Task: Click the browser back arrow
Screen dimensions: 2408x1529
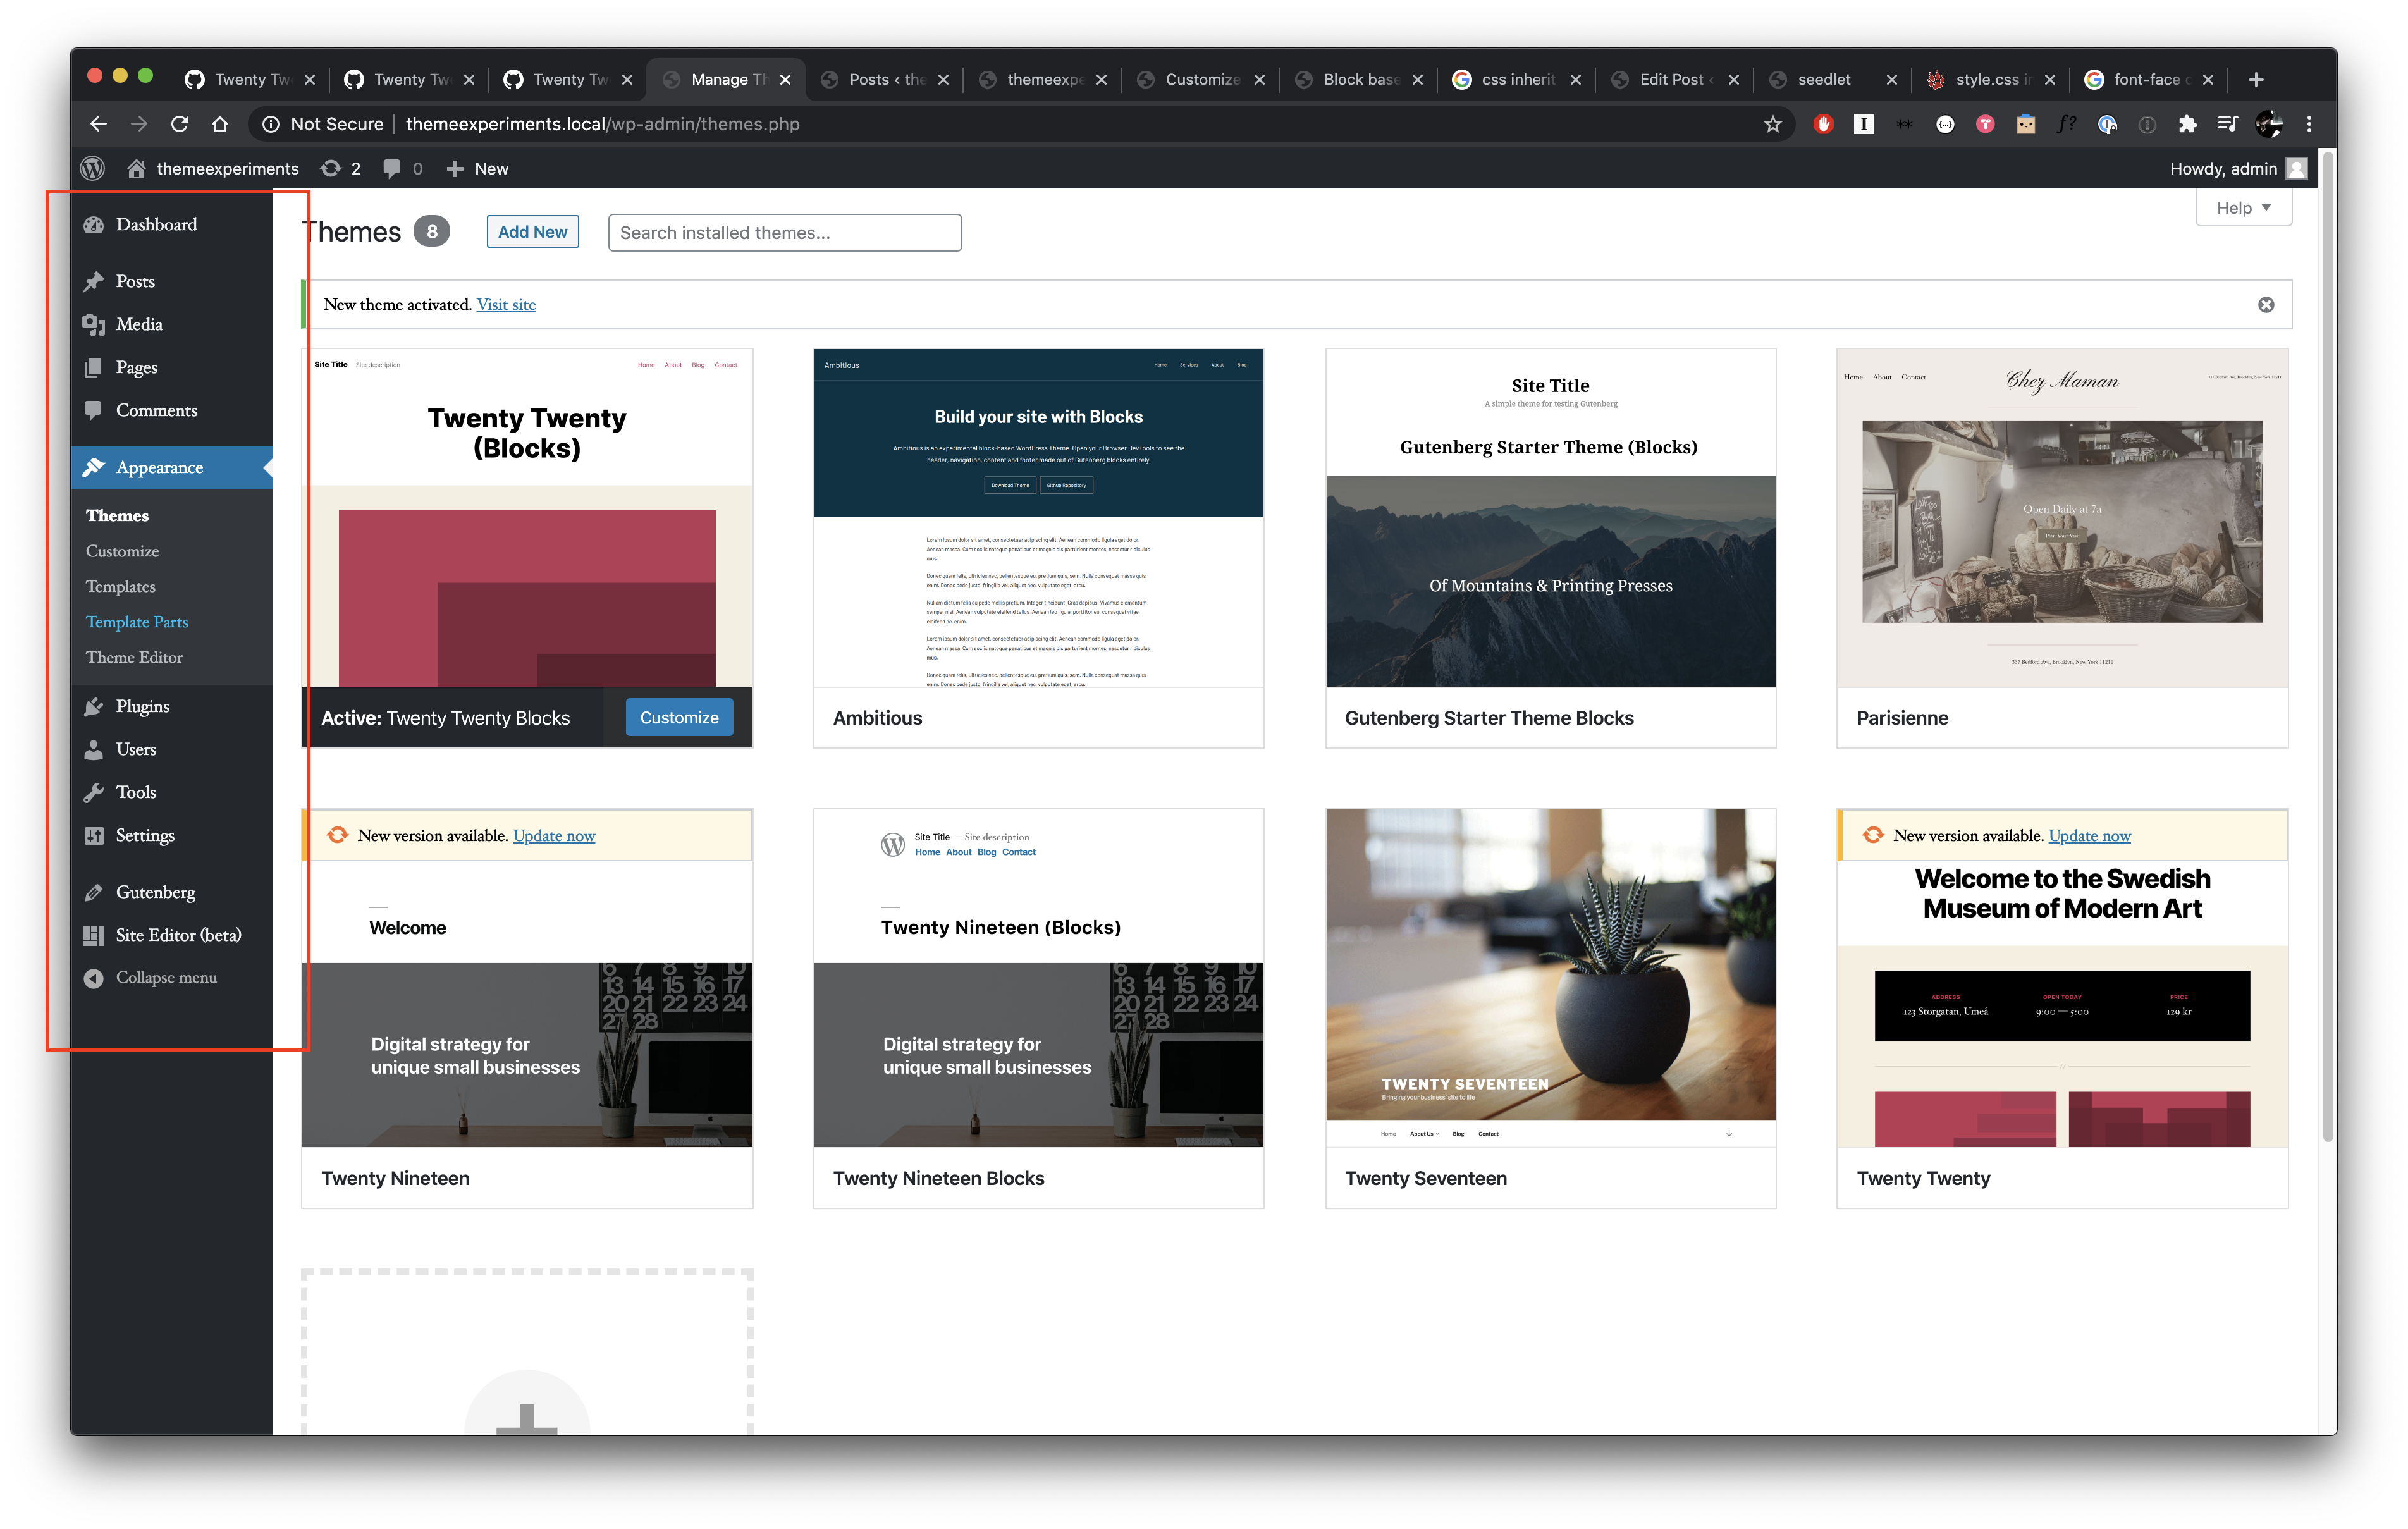Action: pos(98,124)
